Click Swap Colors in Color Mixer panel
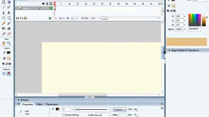209x117 pixels. pyautogui.click(x=175, y=11)
